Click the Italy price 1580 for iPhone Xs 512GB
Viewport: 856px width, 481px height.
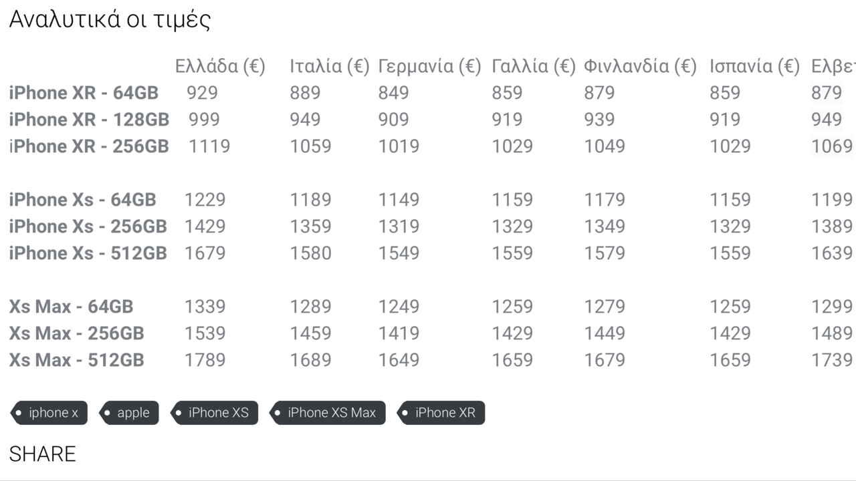310,253
